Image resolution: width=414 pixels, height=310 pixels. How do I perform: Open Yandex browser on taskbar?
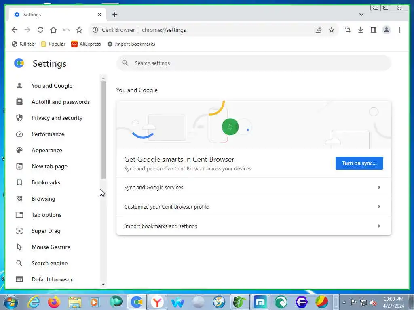[157, 302]
